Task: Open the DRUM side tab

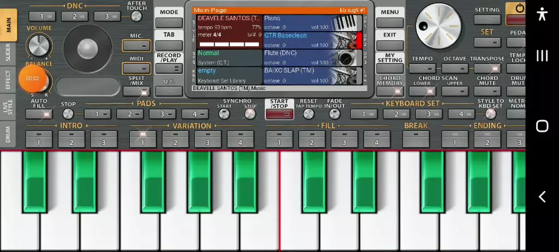Action: (8, 134)
